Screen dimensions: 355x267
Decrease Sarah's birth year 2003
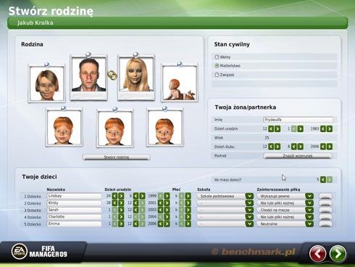(160, 210)
